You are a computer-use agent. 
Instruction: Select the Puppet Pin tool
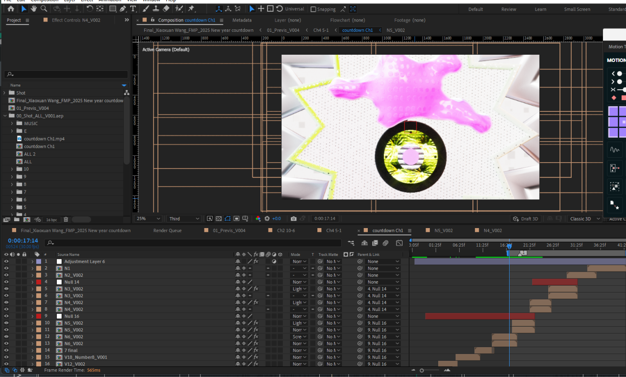(x=191, y=9)
